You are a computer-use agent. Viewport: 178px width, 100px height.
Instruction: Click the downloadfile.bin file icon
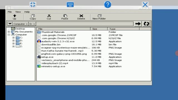point(39,44)
